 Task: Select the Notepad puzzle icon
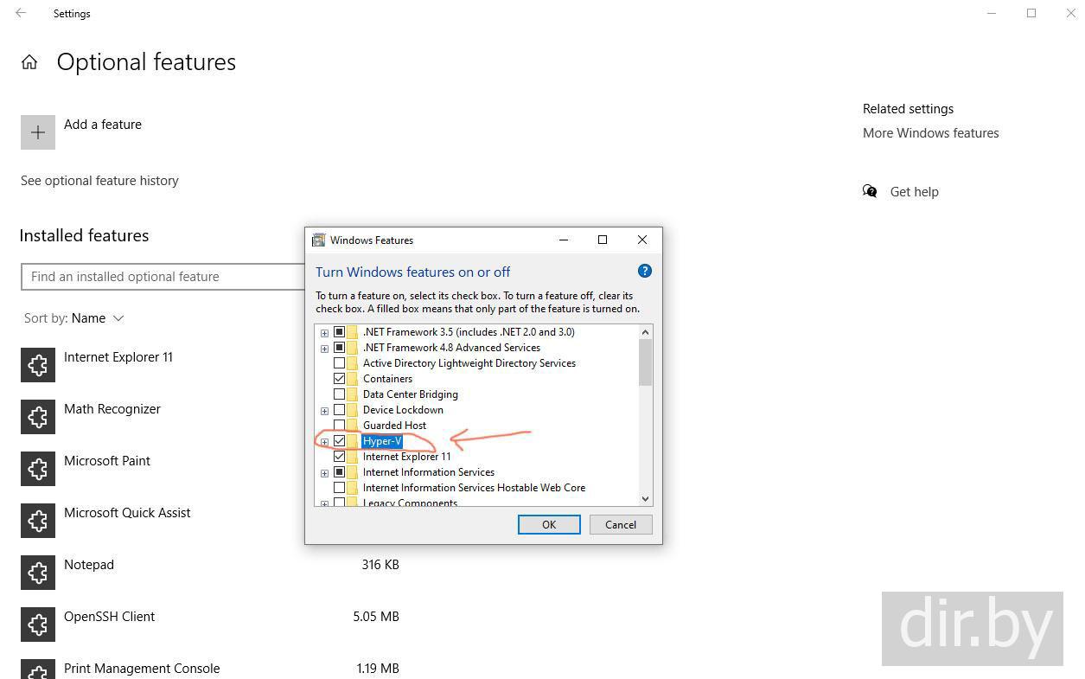(x=38, y=573)
